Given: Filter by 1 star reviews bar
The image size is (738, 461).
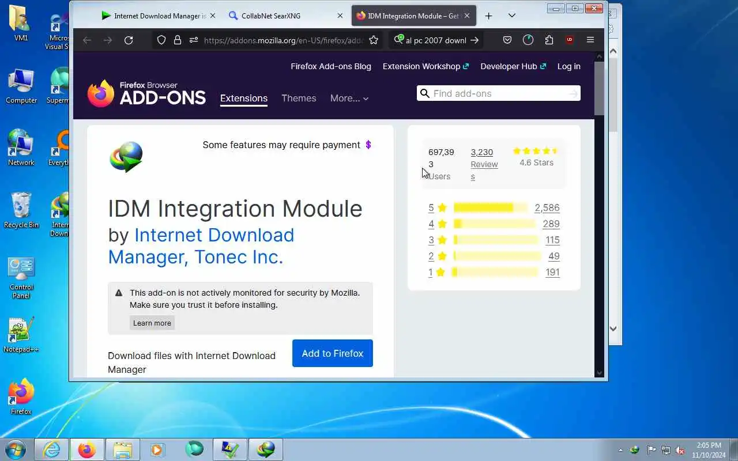Looking at the screenshot, I should pyautogui.click(x=495, y=272).
